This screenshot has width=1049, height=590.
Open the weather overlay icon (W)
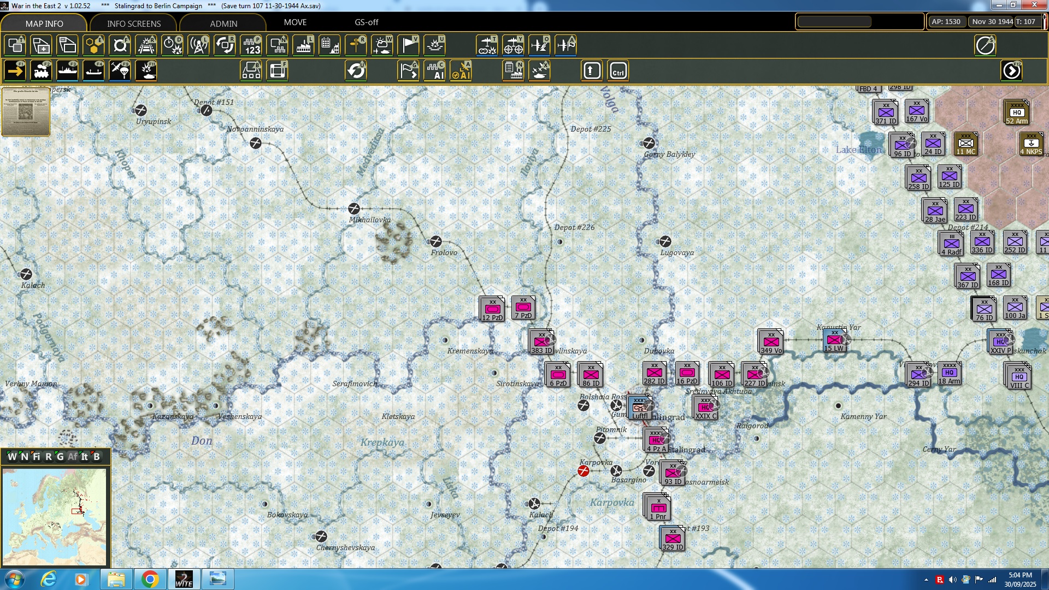[x=382, y=45]
